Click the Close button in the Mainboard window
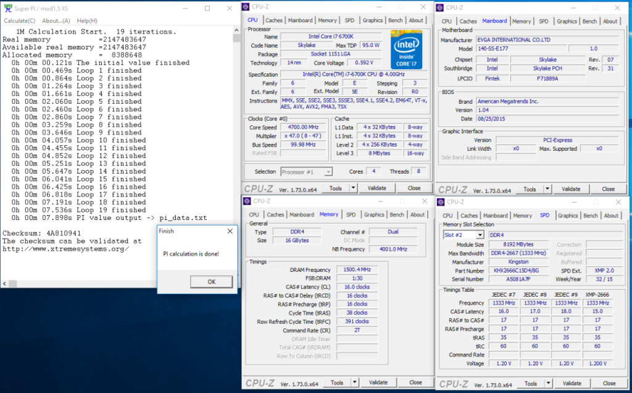 608,189
